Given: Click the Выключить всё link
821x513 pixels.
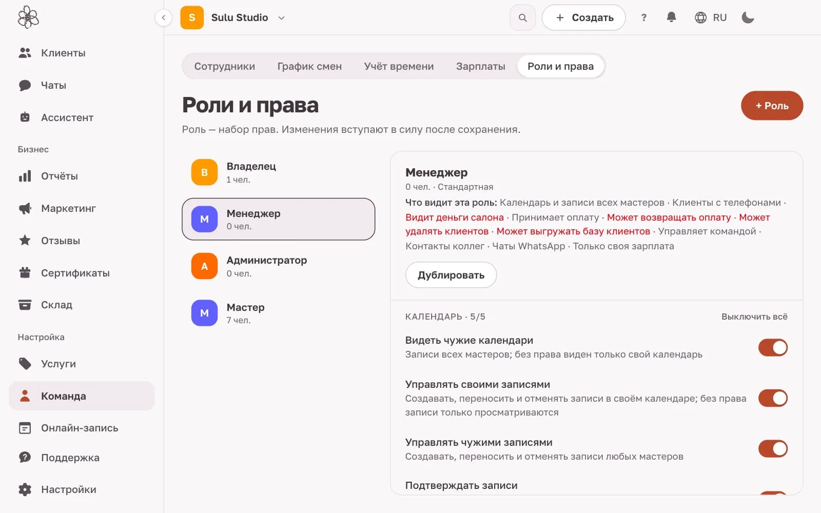Looking at the screenshot, I should click(x=754, y=317).
